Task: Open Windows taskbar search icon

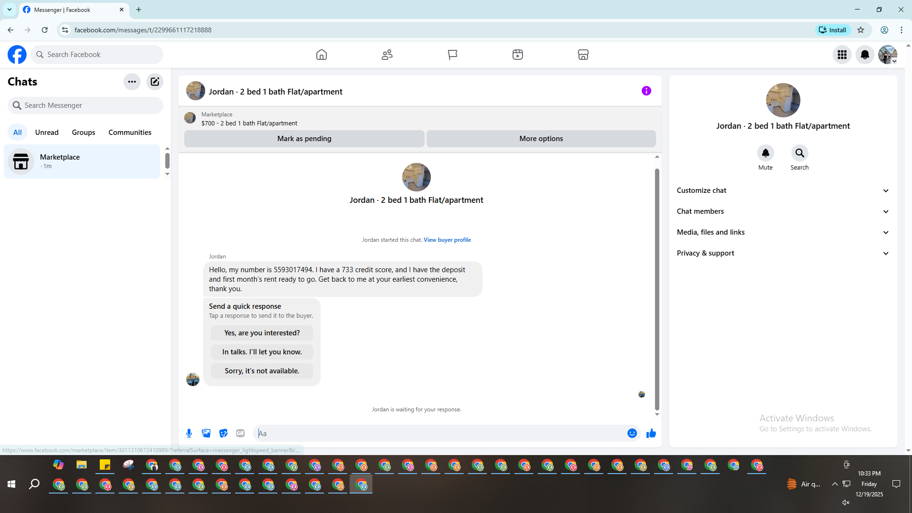Action: pyautogui.click(x=34, y=484)
